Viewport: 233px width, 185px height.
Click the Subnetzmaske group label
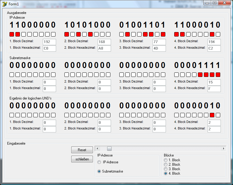point(20,58)
